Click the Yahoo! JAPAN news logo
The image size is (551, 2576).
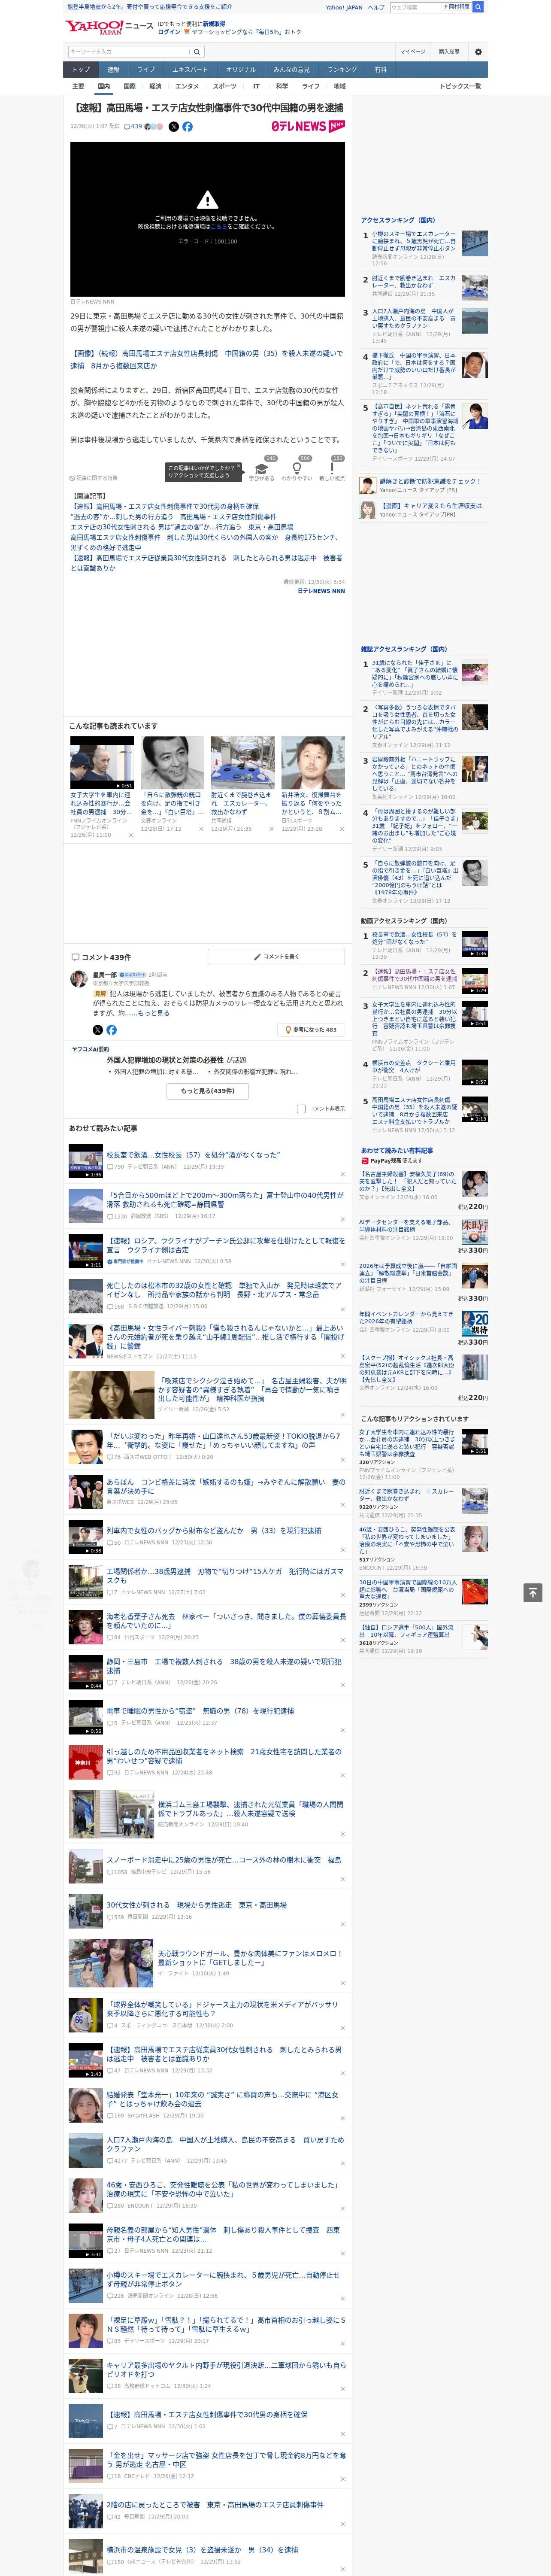tap(109, 27)
